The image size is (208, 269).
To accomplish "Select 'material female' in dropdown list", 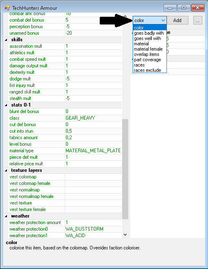I will 148,49.
